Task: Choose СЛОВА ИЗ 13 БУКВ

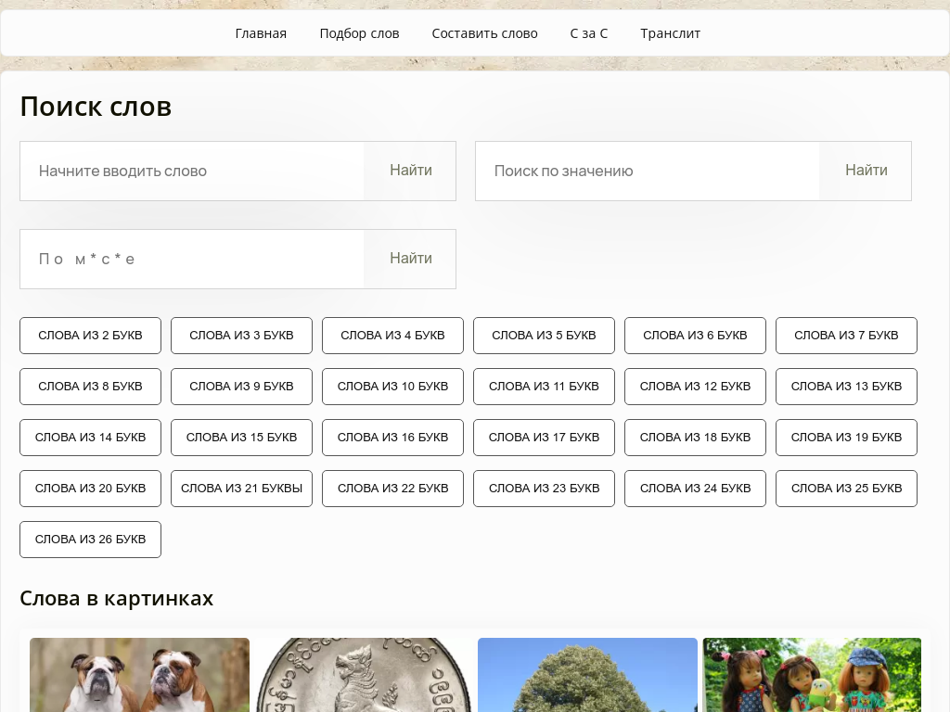Action: [x=846, y=387]
